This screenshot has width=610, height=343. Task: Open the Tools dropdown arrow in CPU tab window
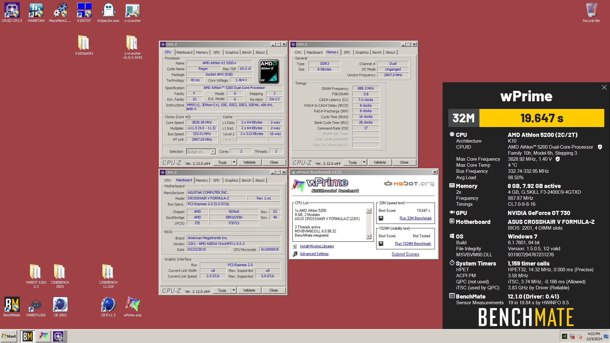[x=234, y=162]
